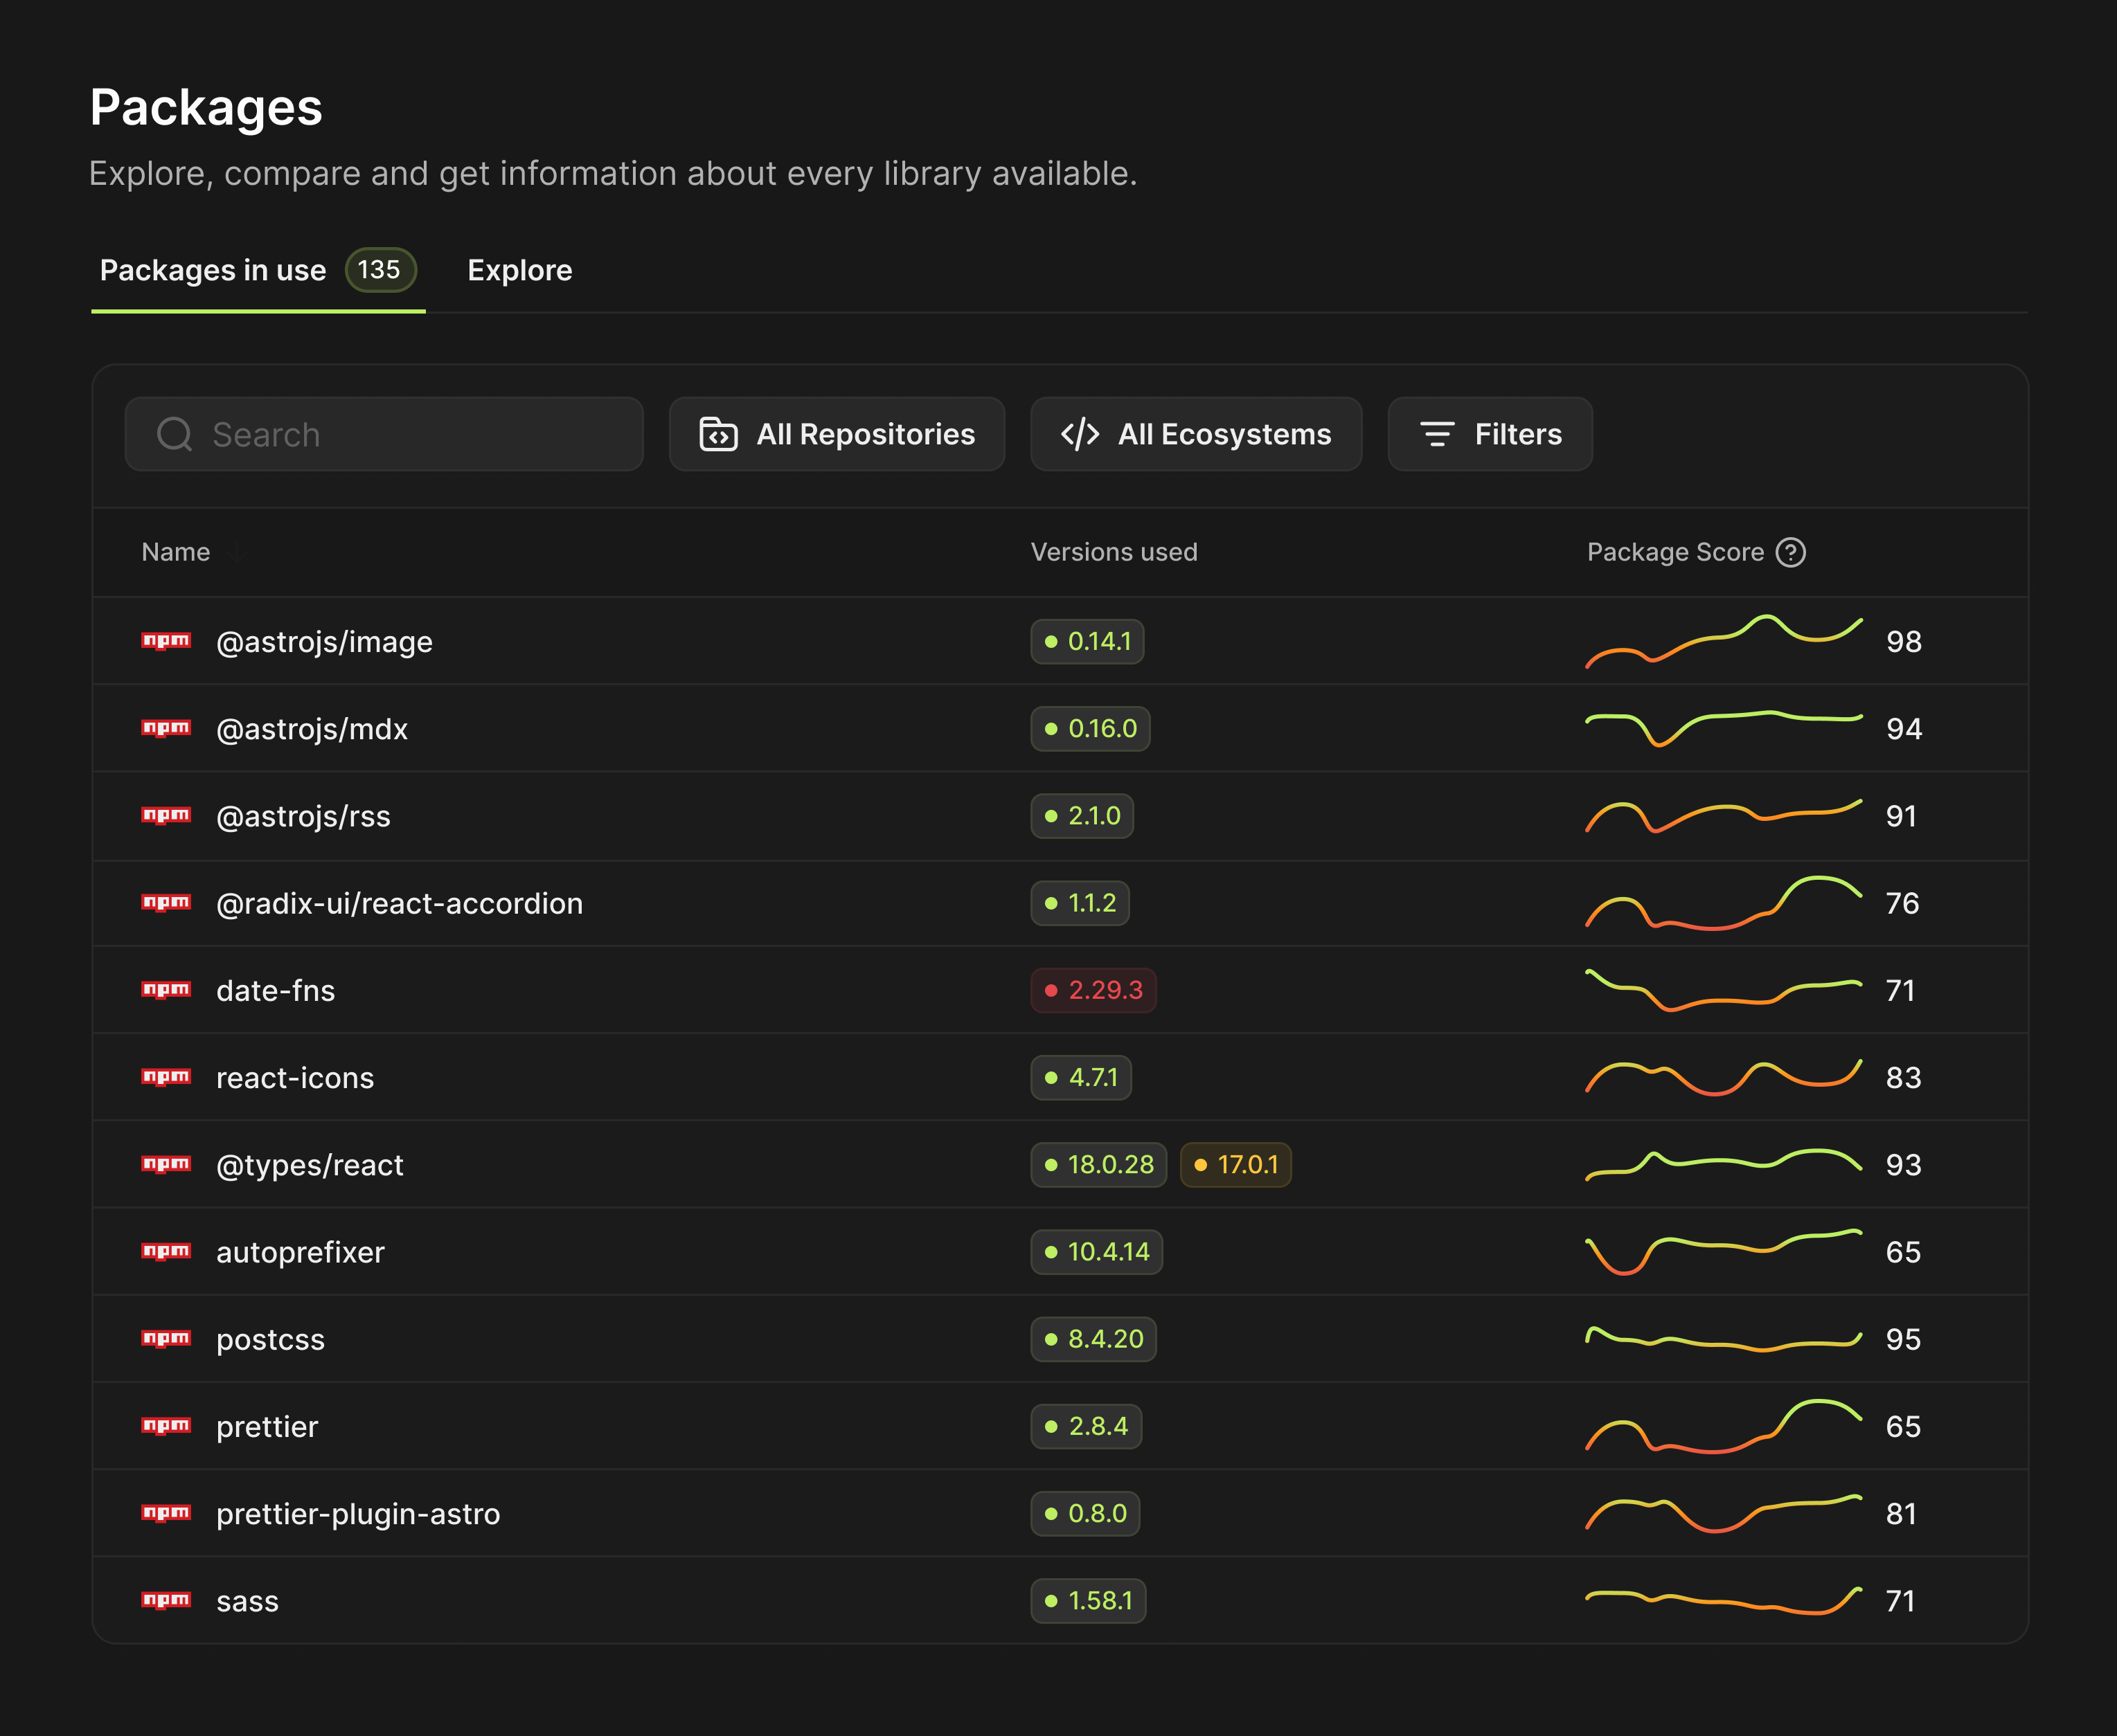2117x1736 pixels.
Task: Click version badge 0.14.1
Action: (1087, 641)
